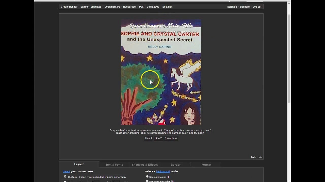Image resolution: width=325 pixels, height=182 pixels.
Task: Select the Custom banner size radio button
Action: 65,177
